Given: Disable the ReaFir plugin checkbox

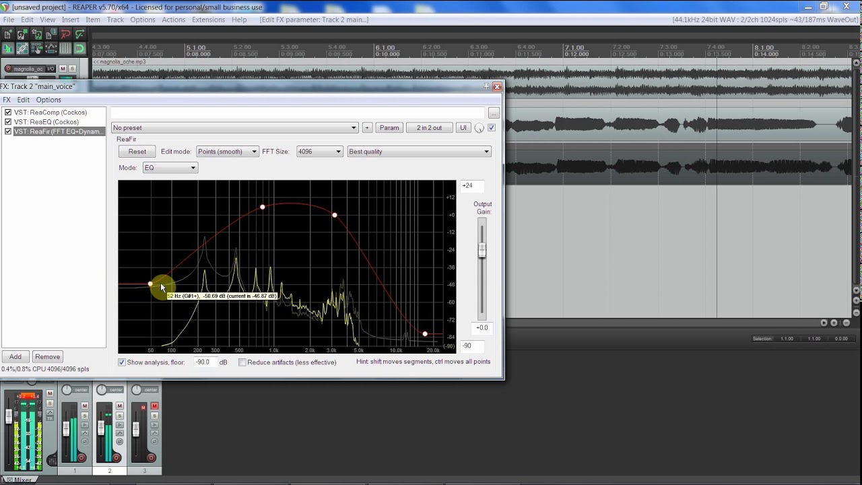Looking at the screenshot, I should tap(8, 131).
